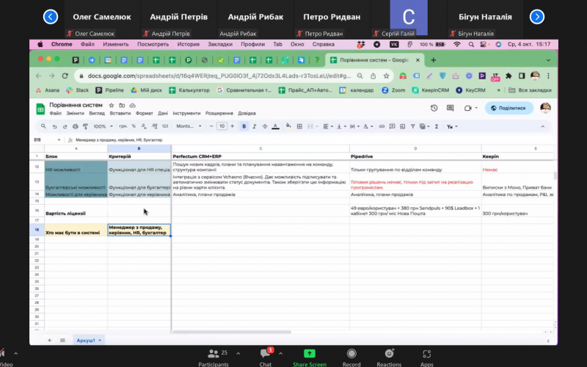
Task: Click Chrome reload page icon
Action: click(x=65, y=76)
